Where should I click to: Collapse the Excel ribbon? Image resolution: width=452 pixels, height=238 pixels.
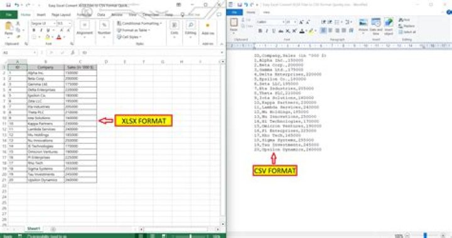tap(222, 44)
